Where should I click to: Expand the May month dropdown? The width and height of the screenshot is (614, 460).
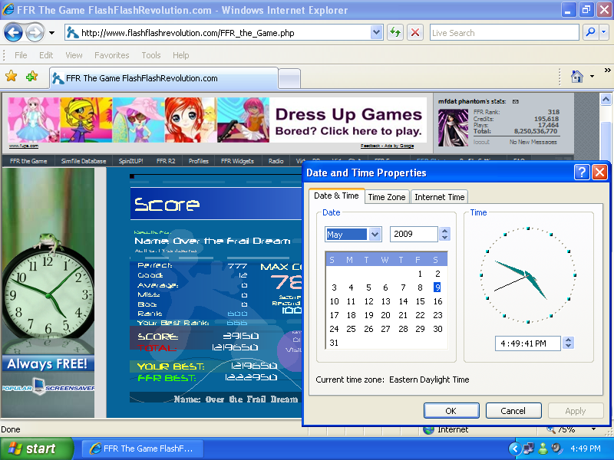(375, 235)
